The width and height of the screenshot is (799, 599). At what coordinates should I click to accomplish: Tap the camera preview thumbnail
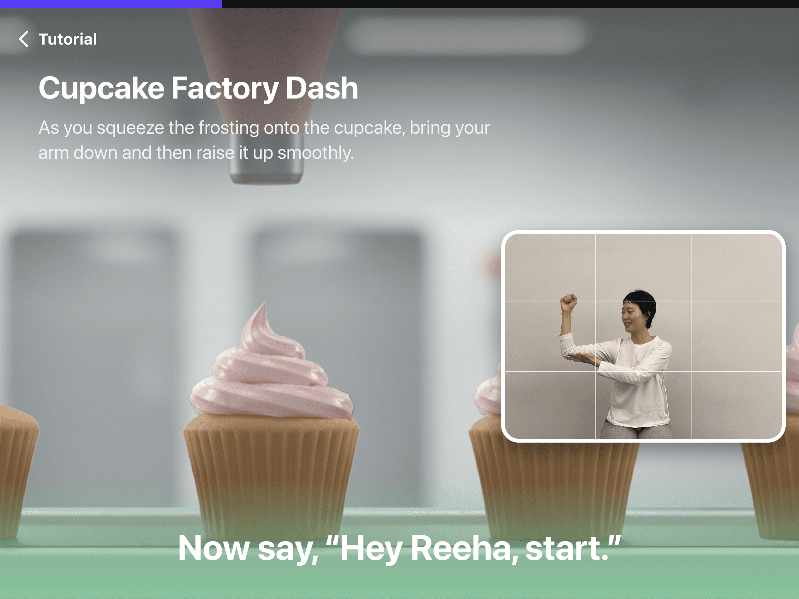point(643,336)
